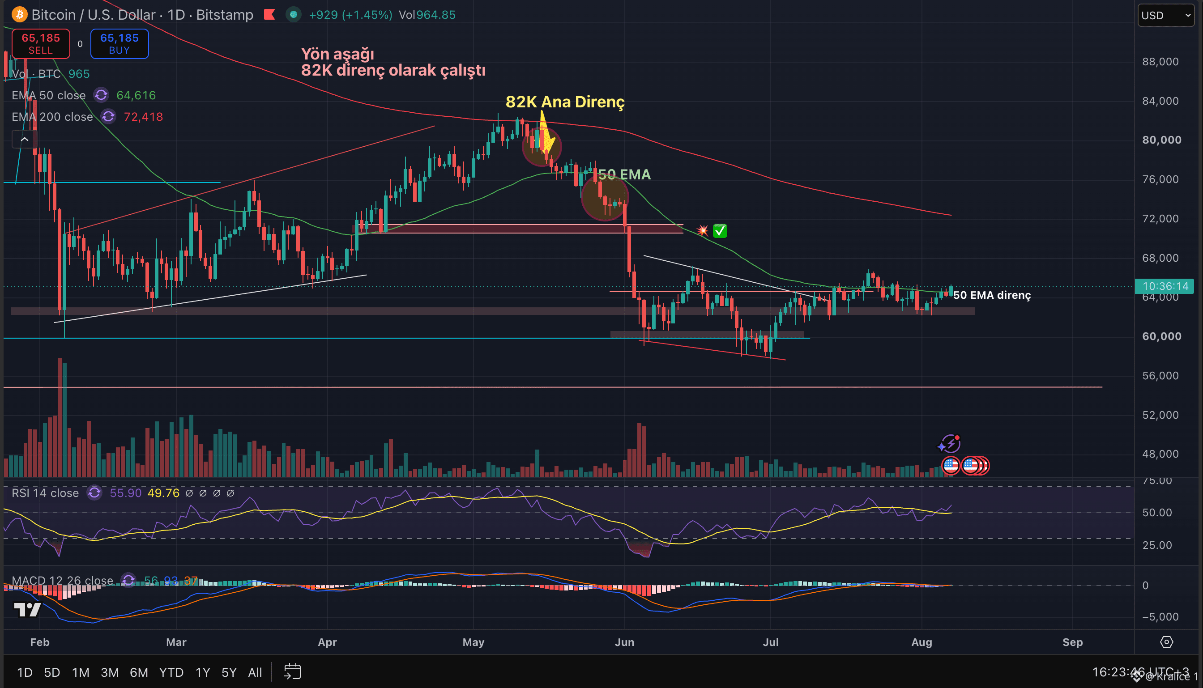This screenshot has width=1203, height=688.
Task: Click the 'Yön aşağı' annotation text
Action: [337, 53]
